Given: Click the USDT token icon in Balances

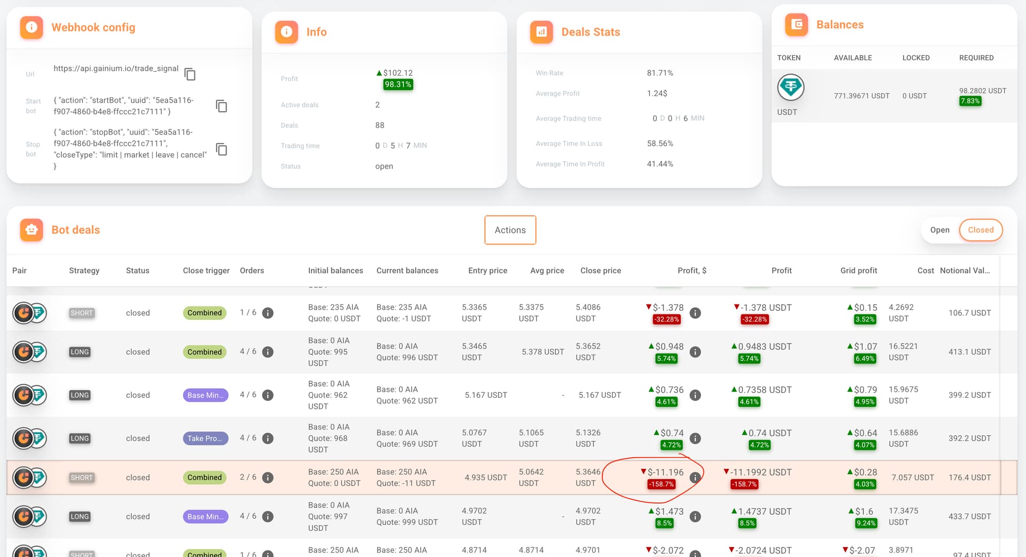Looking at the screenshot, I should pos(790,88).
